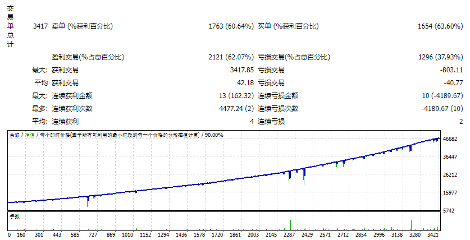Click the 46682 axis value
470x240 pixels.
pyautogui.click(x=450, y=139)
